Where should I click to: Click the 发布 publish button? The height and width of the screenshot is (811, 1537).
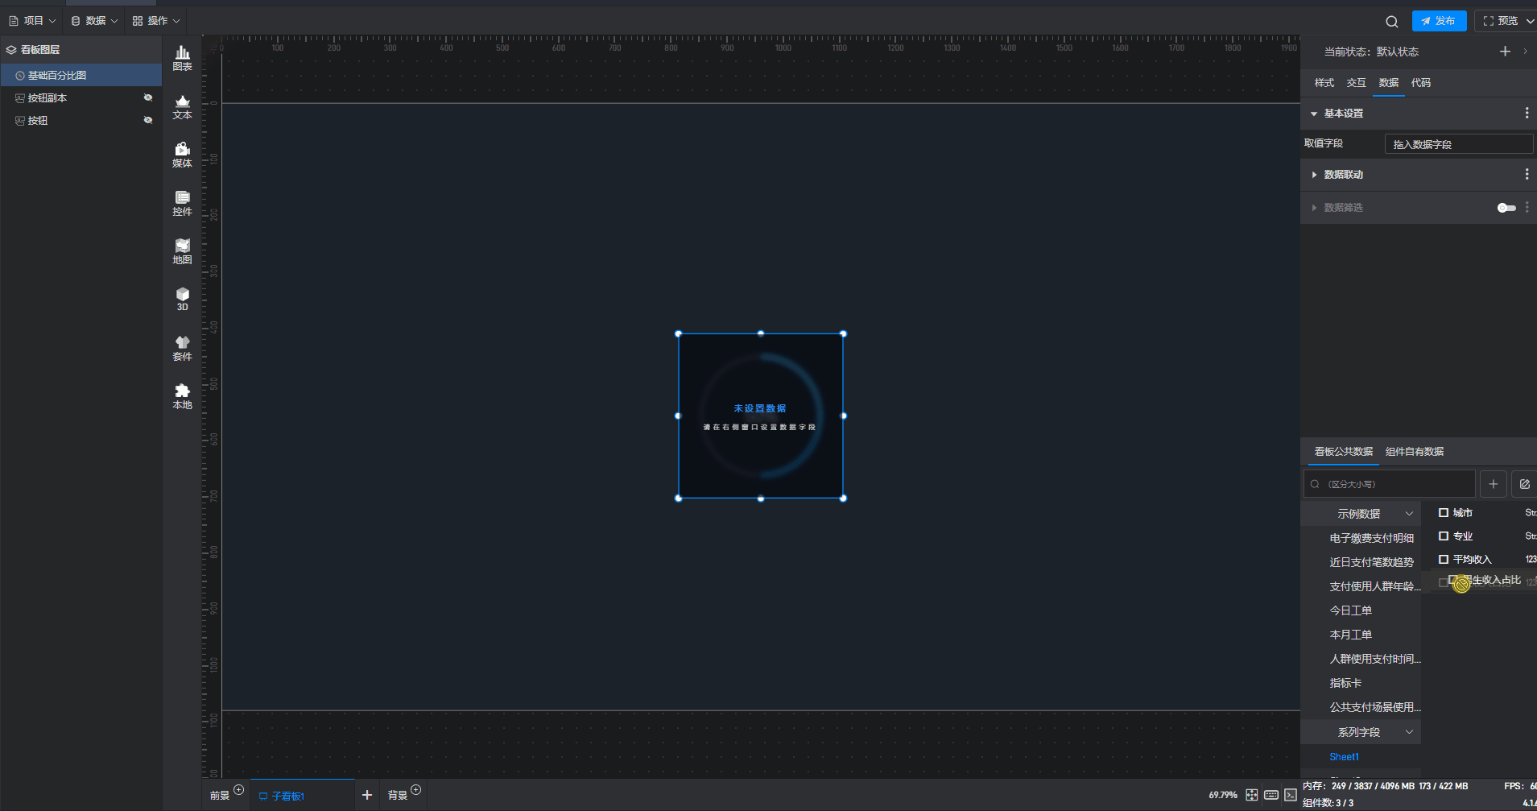tap(1439, 21)
